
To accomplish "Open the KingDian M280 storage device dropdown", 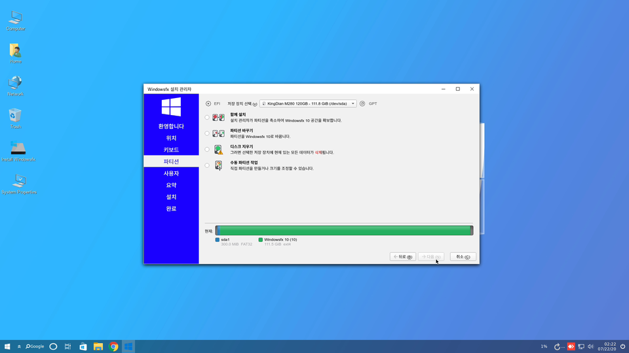I will click(308, 104).
